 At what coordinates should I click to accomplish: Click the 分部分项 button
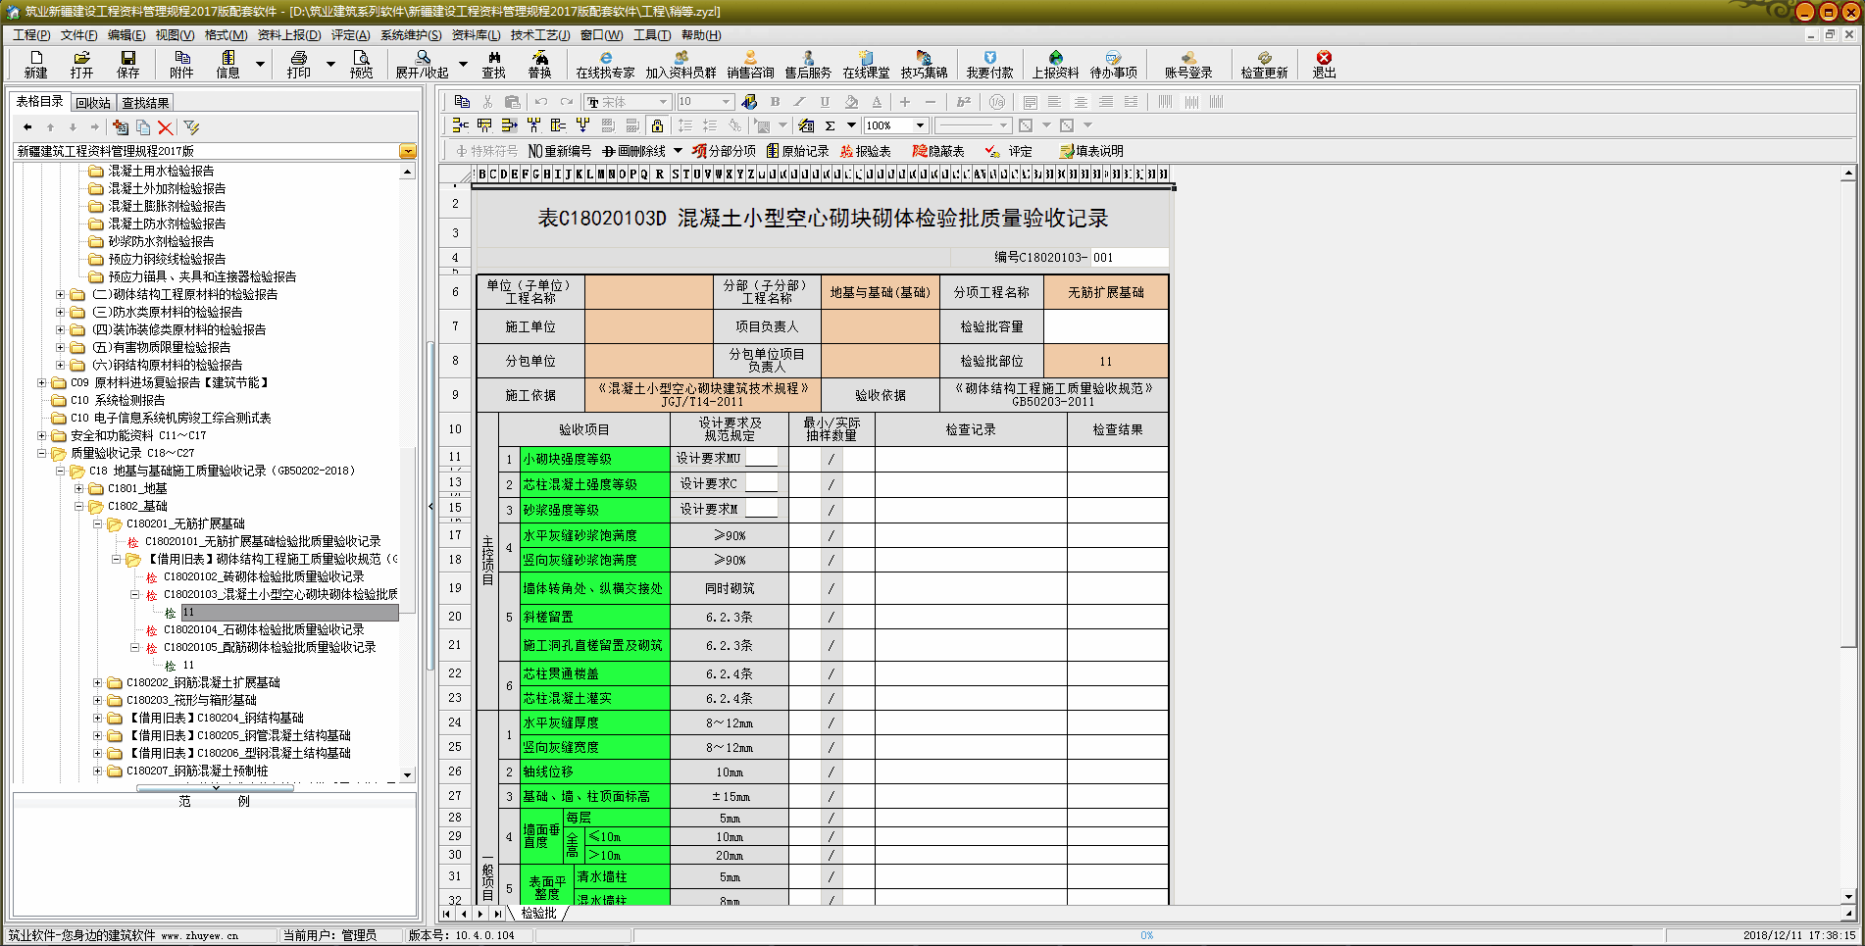pyautogui.click(x=724, y=151)
